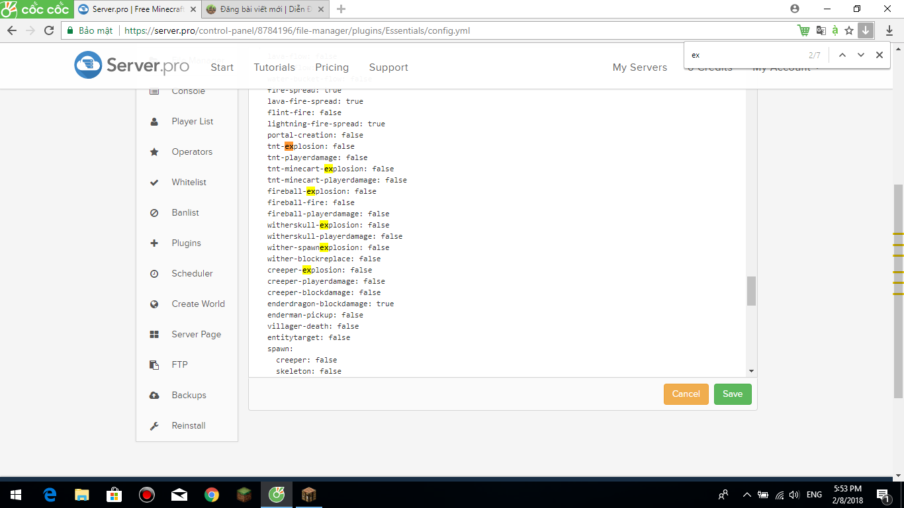This screenshot has width=904, height=508.
Task: Go back to the previous page
Action: point(12,30)
